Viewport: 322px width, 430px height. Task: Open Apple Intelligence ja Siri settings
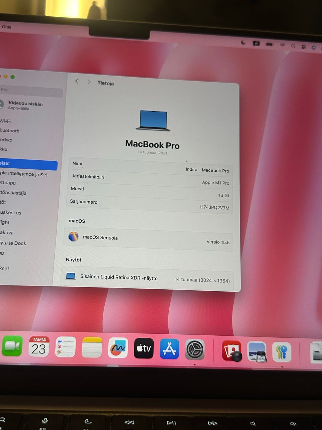point(23,174)
